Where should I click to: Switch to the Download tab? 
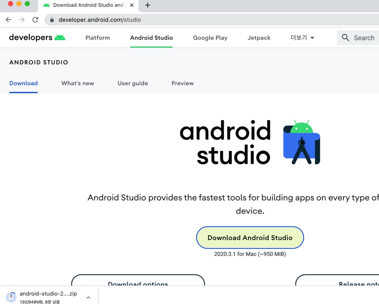(x=23, y=83)
